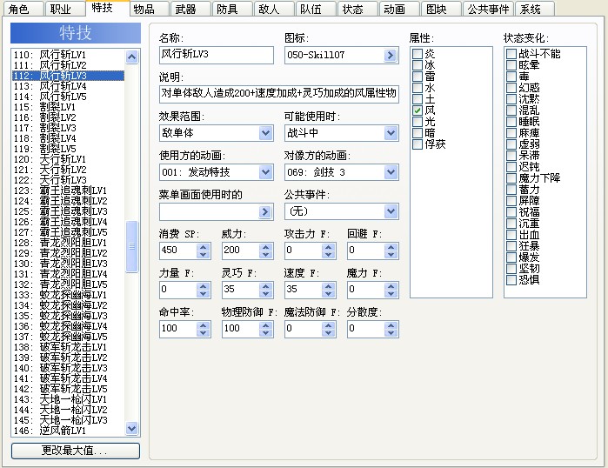The width and height of the screenshot is (608, 468).
Task: Decrease the 消费 SP value by one
Action: coord(204,255)
